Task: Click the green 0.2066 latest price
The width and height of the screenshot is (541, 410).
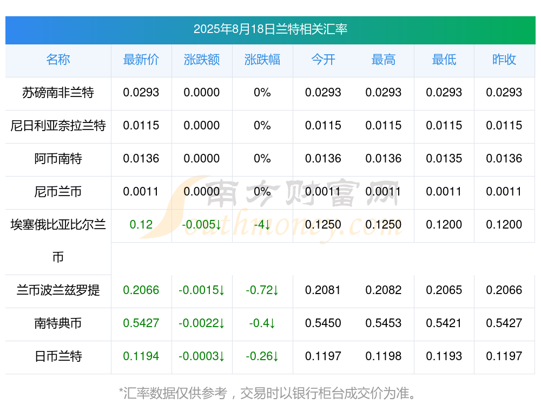Action: tap(141, 290)
